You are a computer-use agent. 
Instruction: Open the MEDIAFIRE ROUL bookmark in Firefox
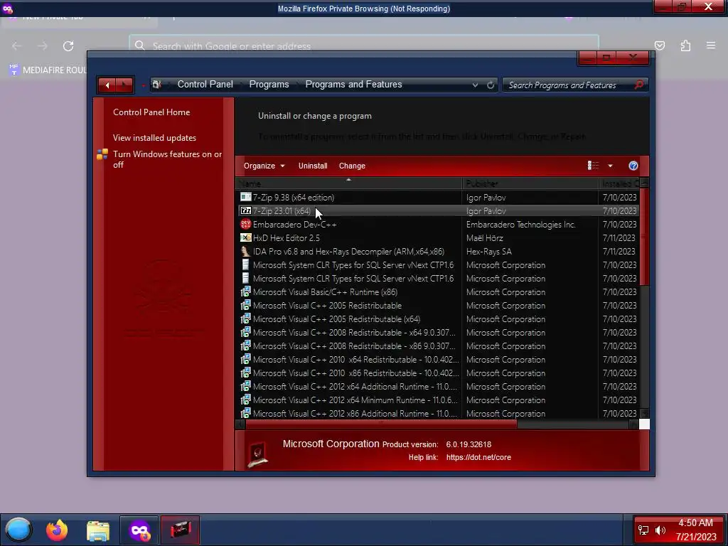click(x=48, y=70)
